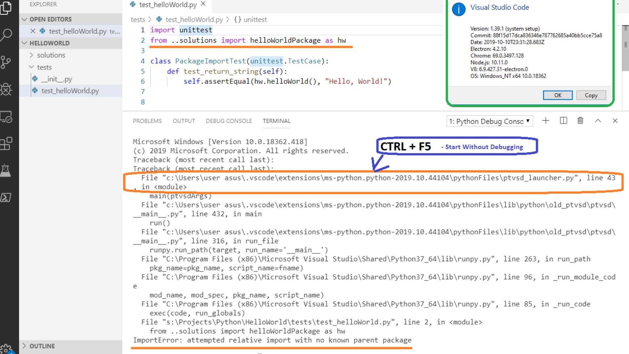Open Remote Explorer view icon
This screenshot has width=629, height=354.
[6, 117]
